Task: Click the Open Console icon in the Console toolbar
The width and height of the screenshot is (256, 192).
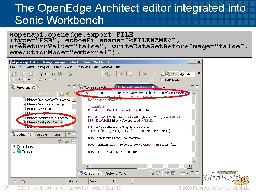Action: [183, 174]
